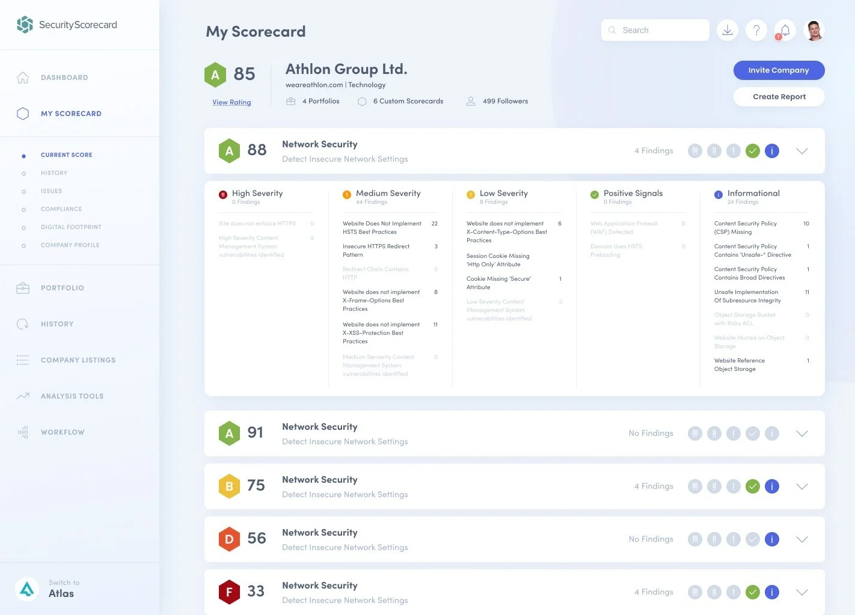Click 'Website Reference Object Storage' finding

[x=740, y=365]
